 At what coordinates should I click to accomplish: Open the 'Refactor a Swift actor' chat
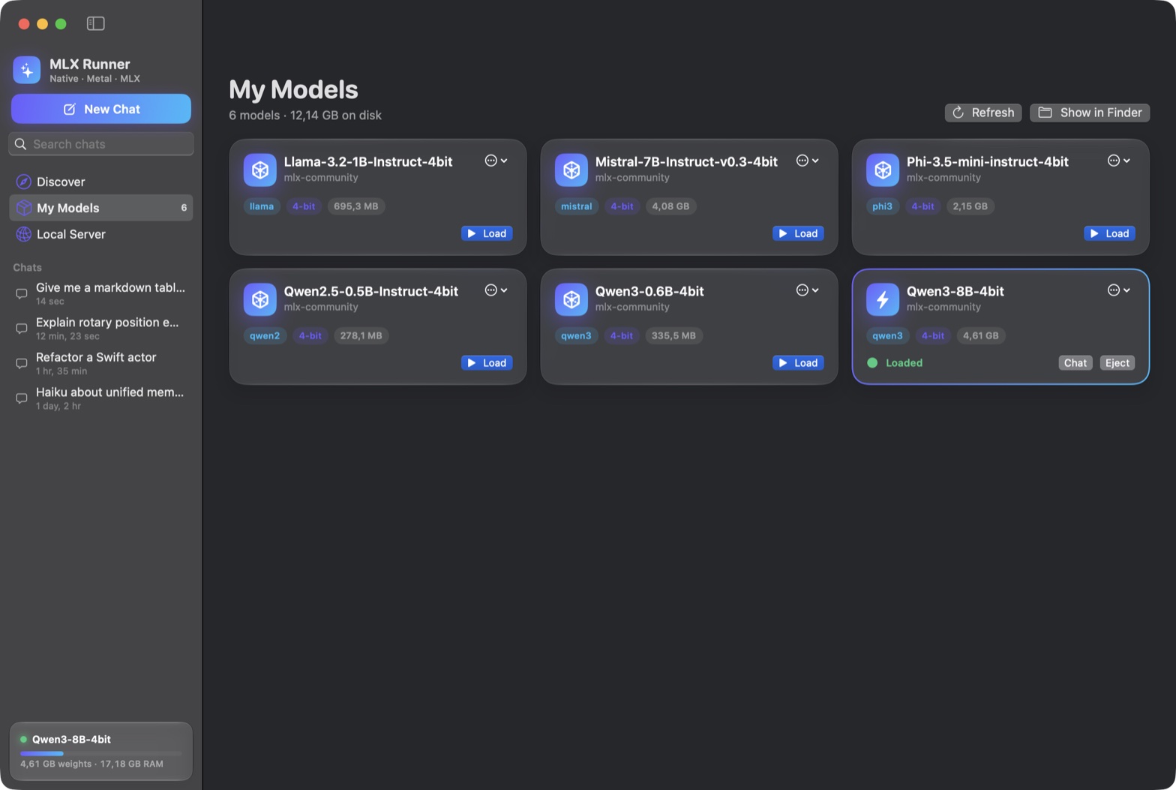coord(101,363)
